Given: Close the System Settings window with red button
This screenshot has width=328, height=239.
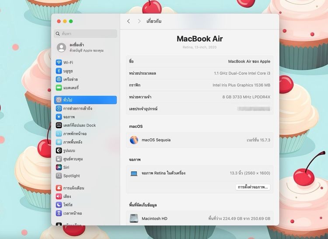Looking at the screenshot, I should [x=59, y=21].
